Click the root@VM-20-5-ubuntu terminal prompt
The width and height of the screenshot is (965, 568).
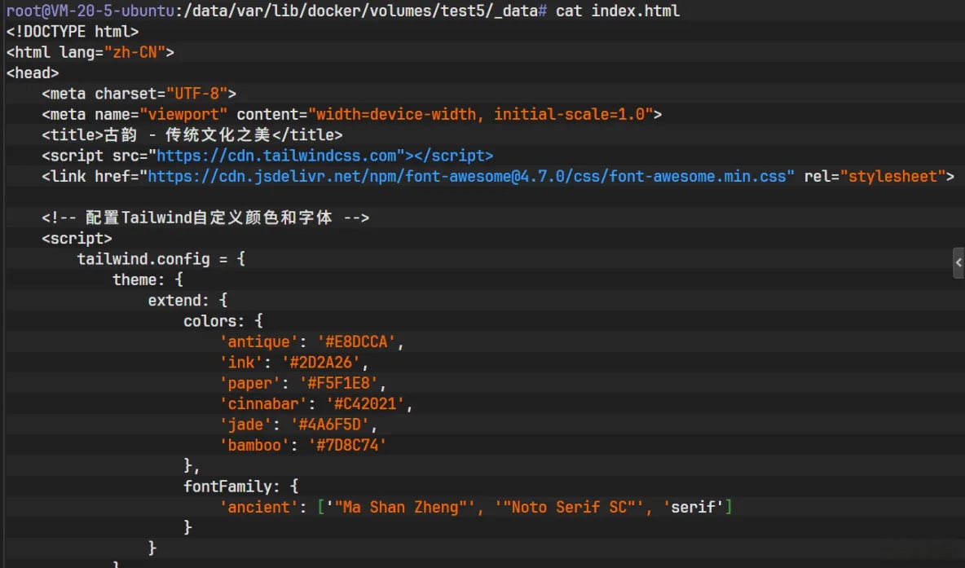[x=82, y=11]
